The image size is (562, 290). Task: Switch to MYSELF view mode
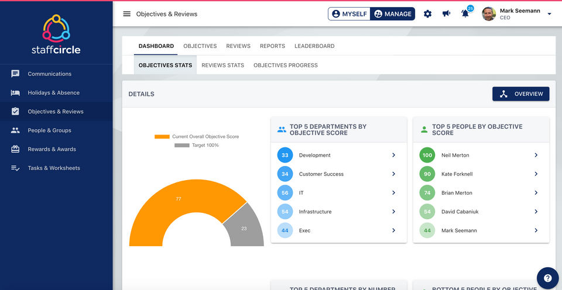[x=349, y=14]
